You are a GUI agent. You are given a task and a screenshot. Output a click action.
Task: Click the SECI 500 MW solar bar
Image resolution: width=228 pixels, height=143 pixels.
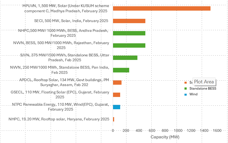click(x=129, y=21)
